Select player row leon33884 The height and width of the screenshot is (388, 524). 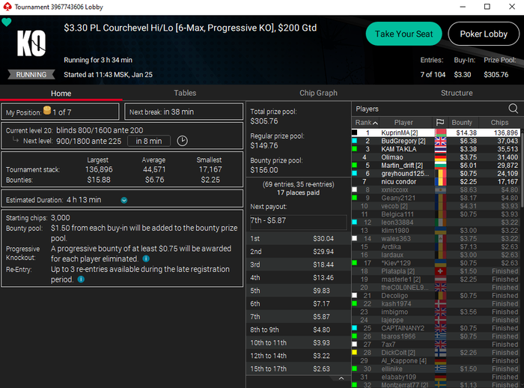(x=436, y=222)
